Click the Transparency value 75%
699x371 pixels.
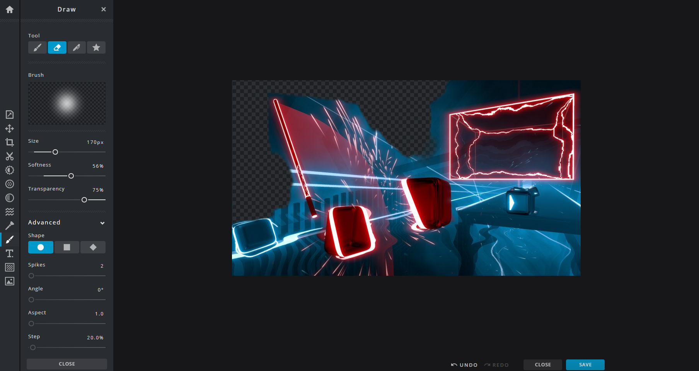point(98,190)
